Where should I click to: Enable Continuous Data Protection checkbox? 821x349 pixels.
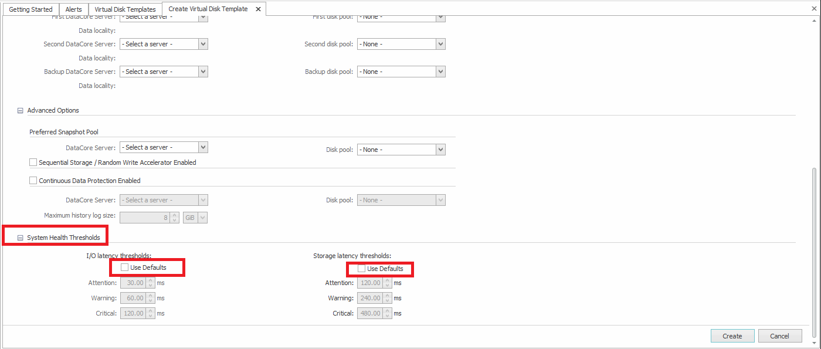coord(33,181)
